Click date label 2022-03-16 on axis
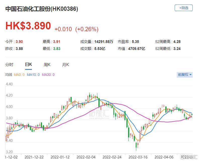The image size is (199, 161). coord(138,157)
